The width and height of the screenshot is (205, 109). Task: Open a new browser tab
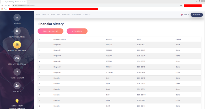29,2
